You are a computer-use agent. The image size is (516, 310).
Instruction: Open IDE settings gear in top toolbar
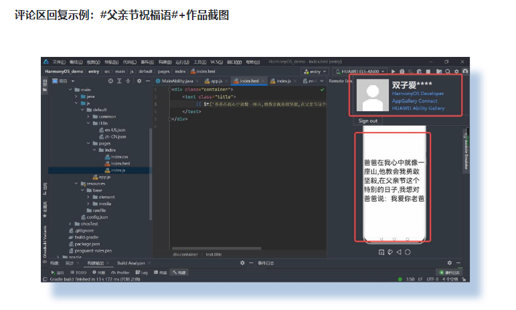click(x=456, y=72)
